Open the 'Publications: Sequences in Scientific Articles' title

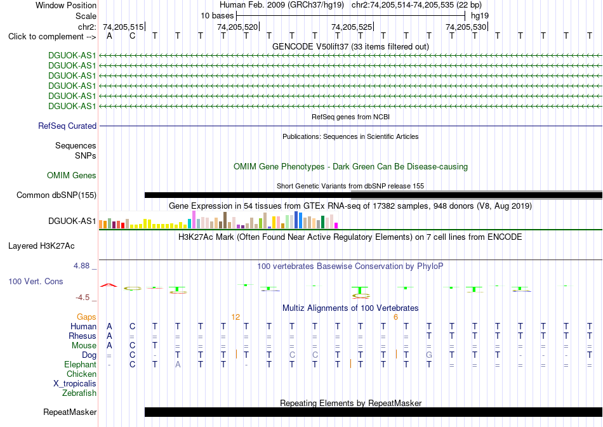pos(350,136)
